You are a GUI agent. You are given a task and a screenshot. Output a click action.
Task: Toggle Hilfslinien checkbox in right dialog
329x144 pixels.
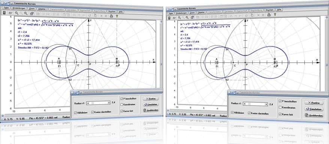click(x=232, y=113)
